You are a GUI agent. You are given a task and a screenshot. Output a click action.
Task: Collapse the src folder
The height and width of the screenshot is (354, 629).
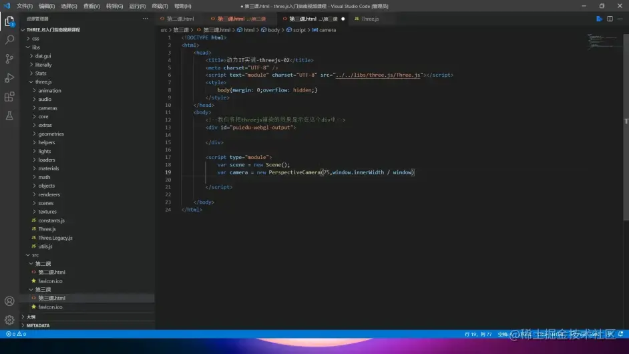pyautogui.click(x=35, y=255)
